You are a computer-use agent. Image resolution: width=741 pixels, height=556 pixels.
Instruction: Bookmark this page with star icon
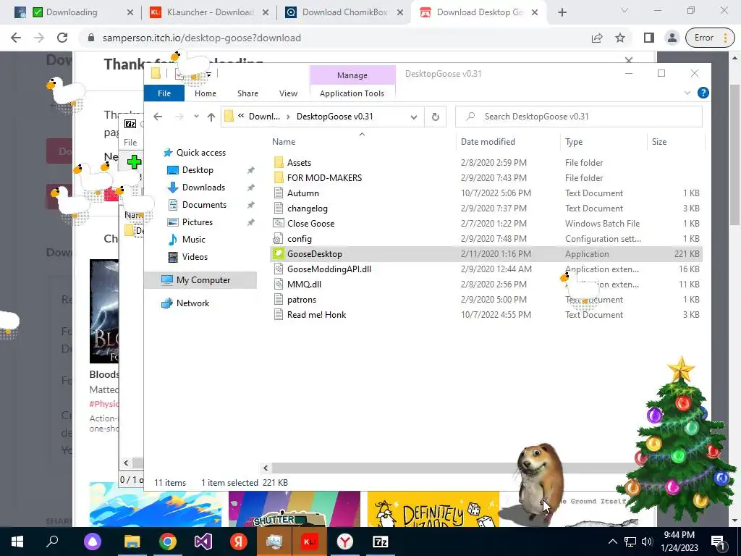click(x=620, y=38)
